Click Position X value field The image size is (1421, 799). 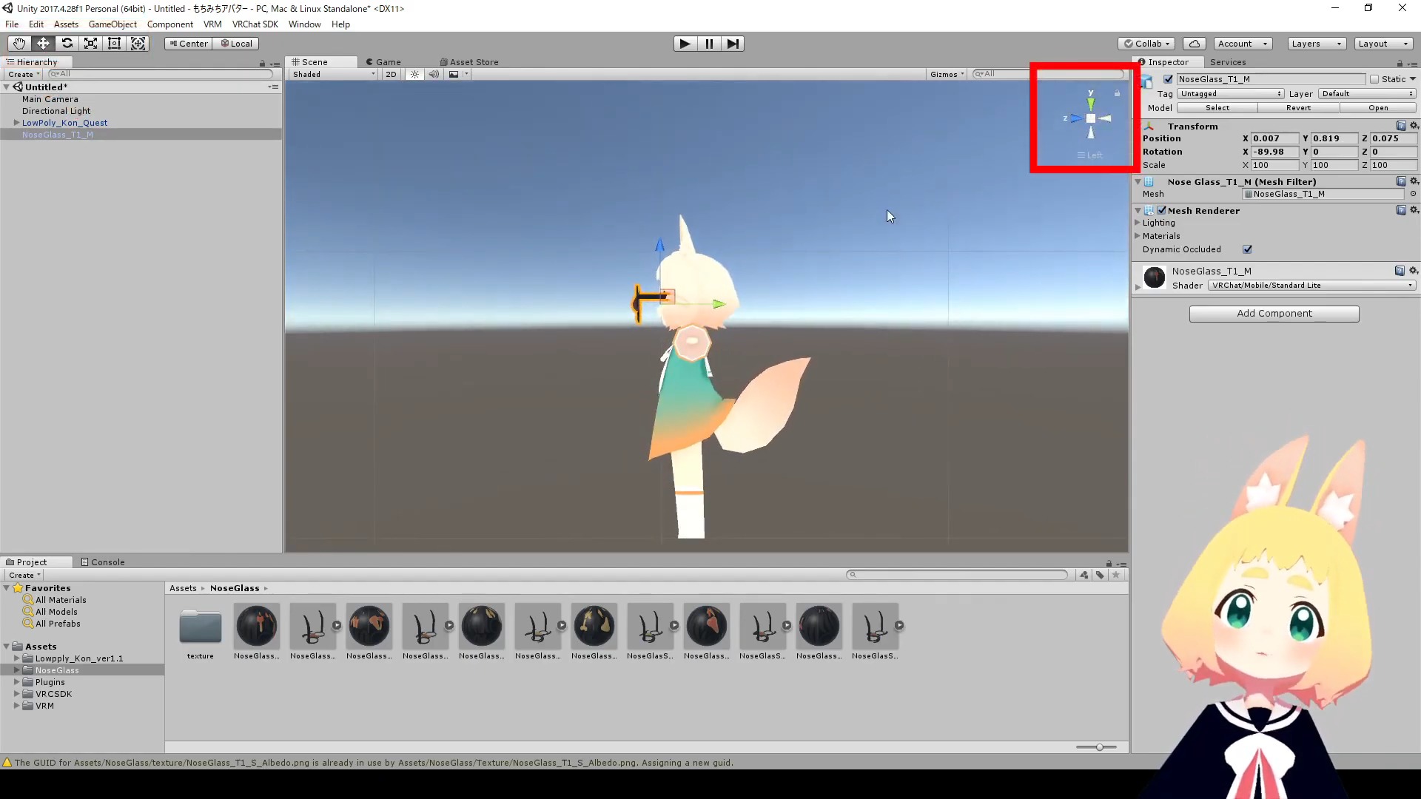click(x=1274, y=138)
